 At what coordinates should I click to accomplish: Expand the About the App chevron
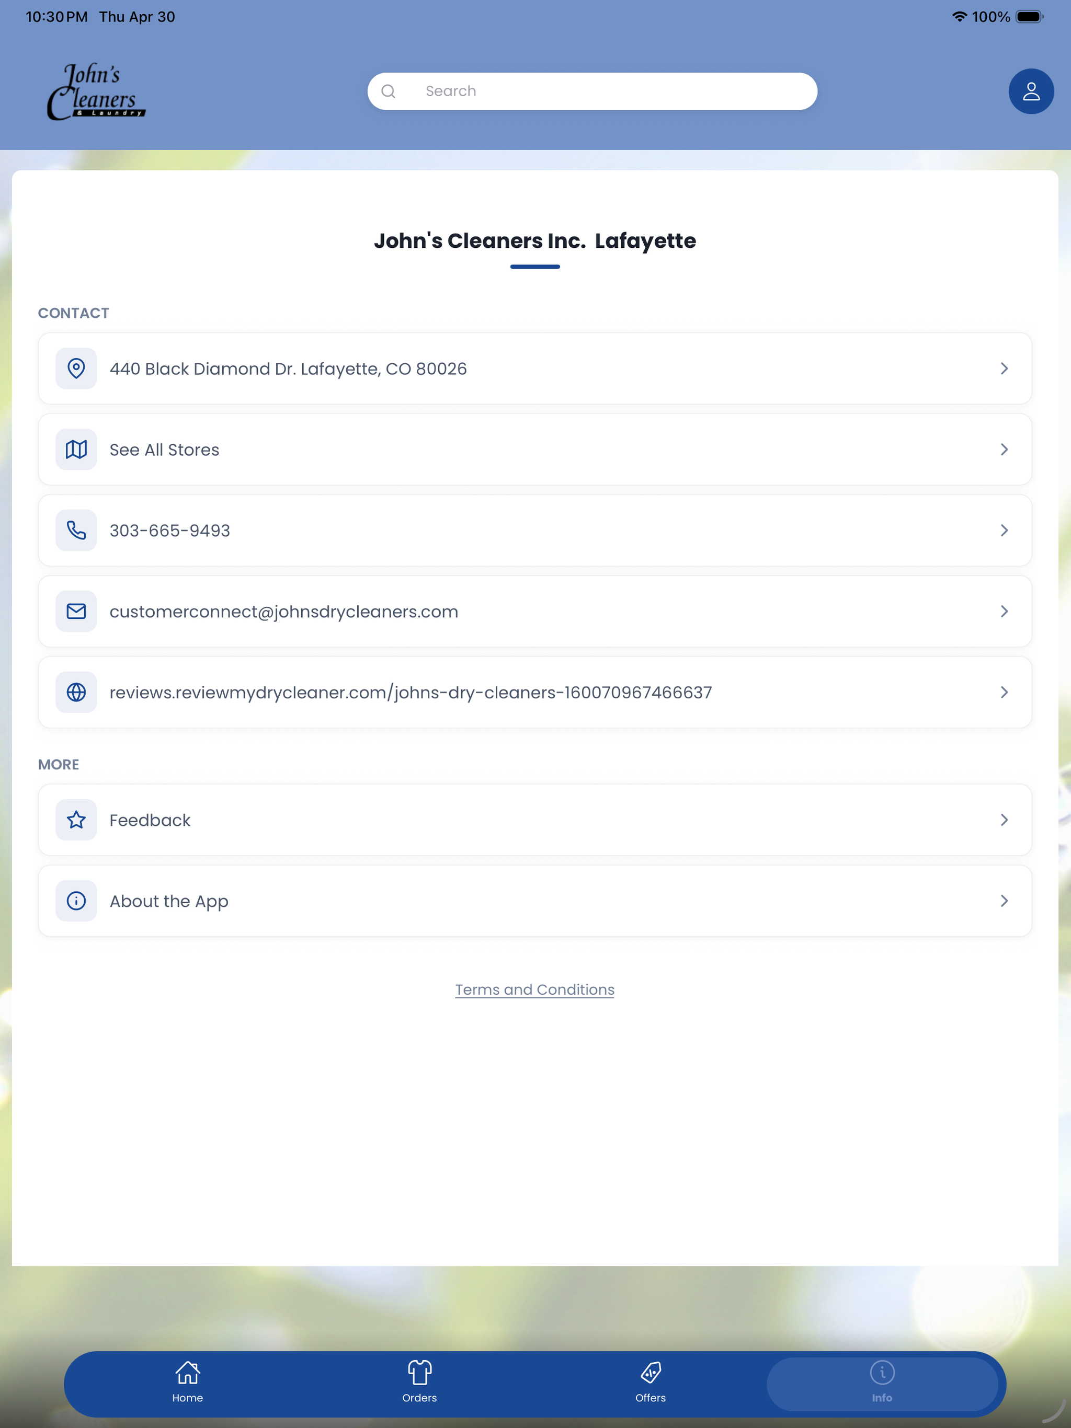click(x=1004, y=901)
